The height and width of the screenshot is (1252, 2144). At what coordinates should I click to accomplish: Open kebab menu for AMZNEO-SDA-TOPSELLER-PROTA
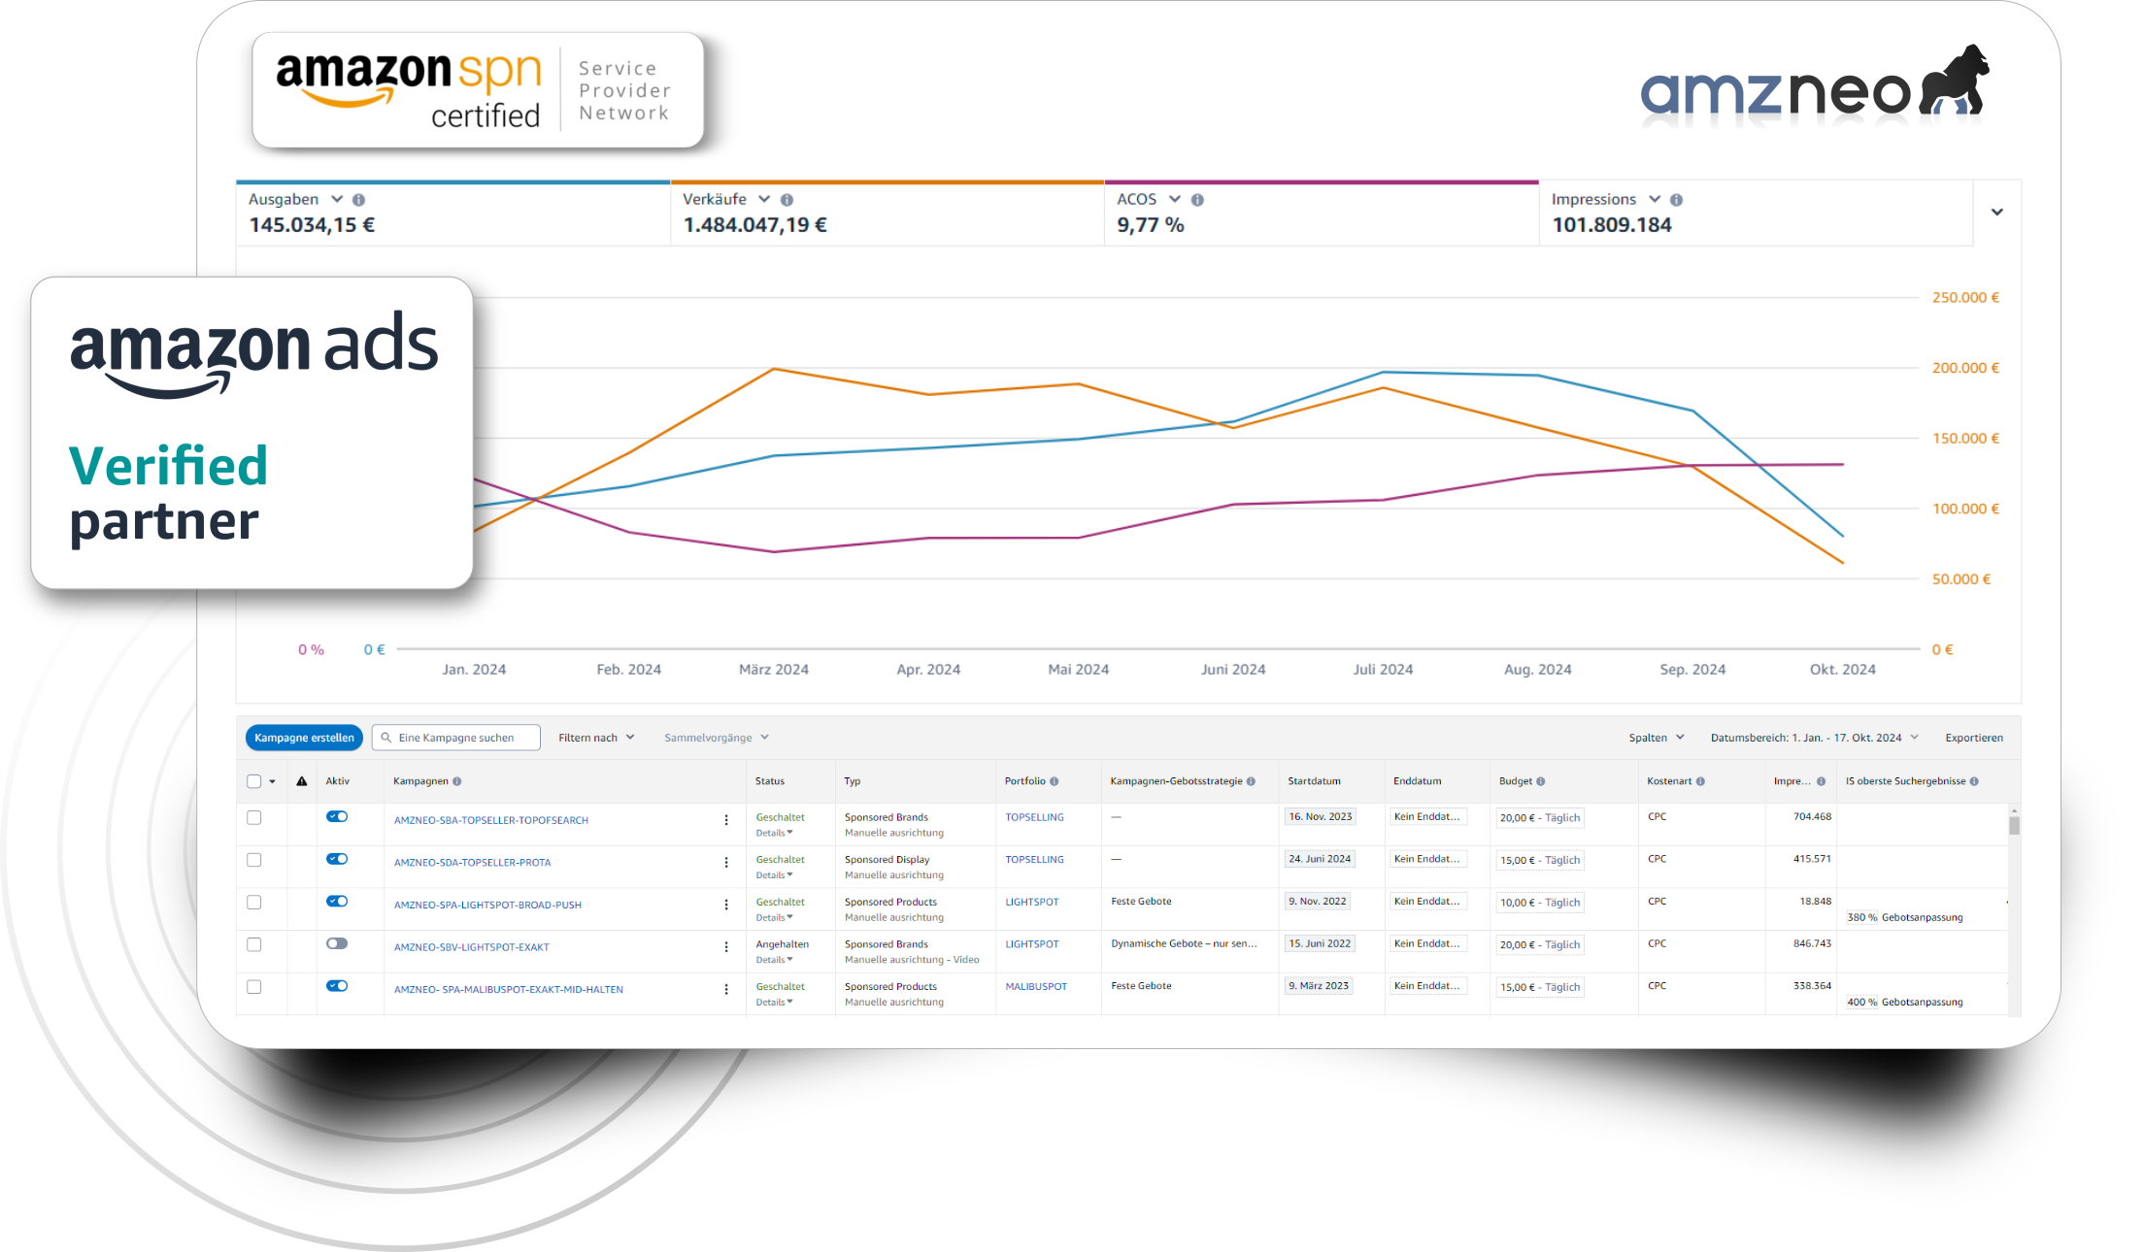pyautogui.click(x=726, y=863)
